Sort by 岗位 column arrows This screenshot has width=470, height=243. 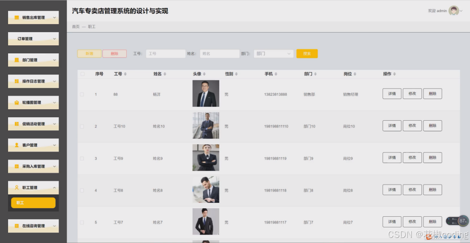355,74
